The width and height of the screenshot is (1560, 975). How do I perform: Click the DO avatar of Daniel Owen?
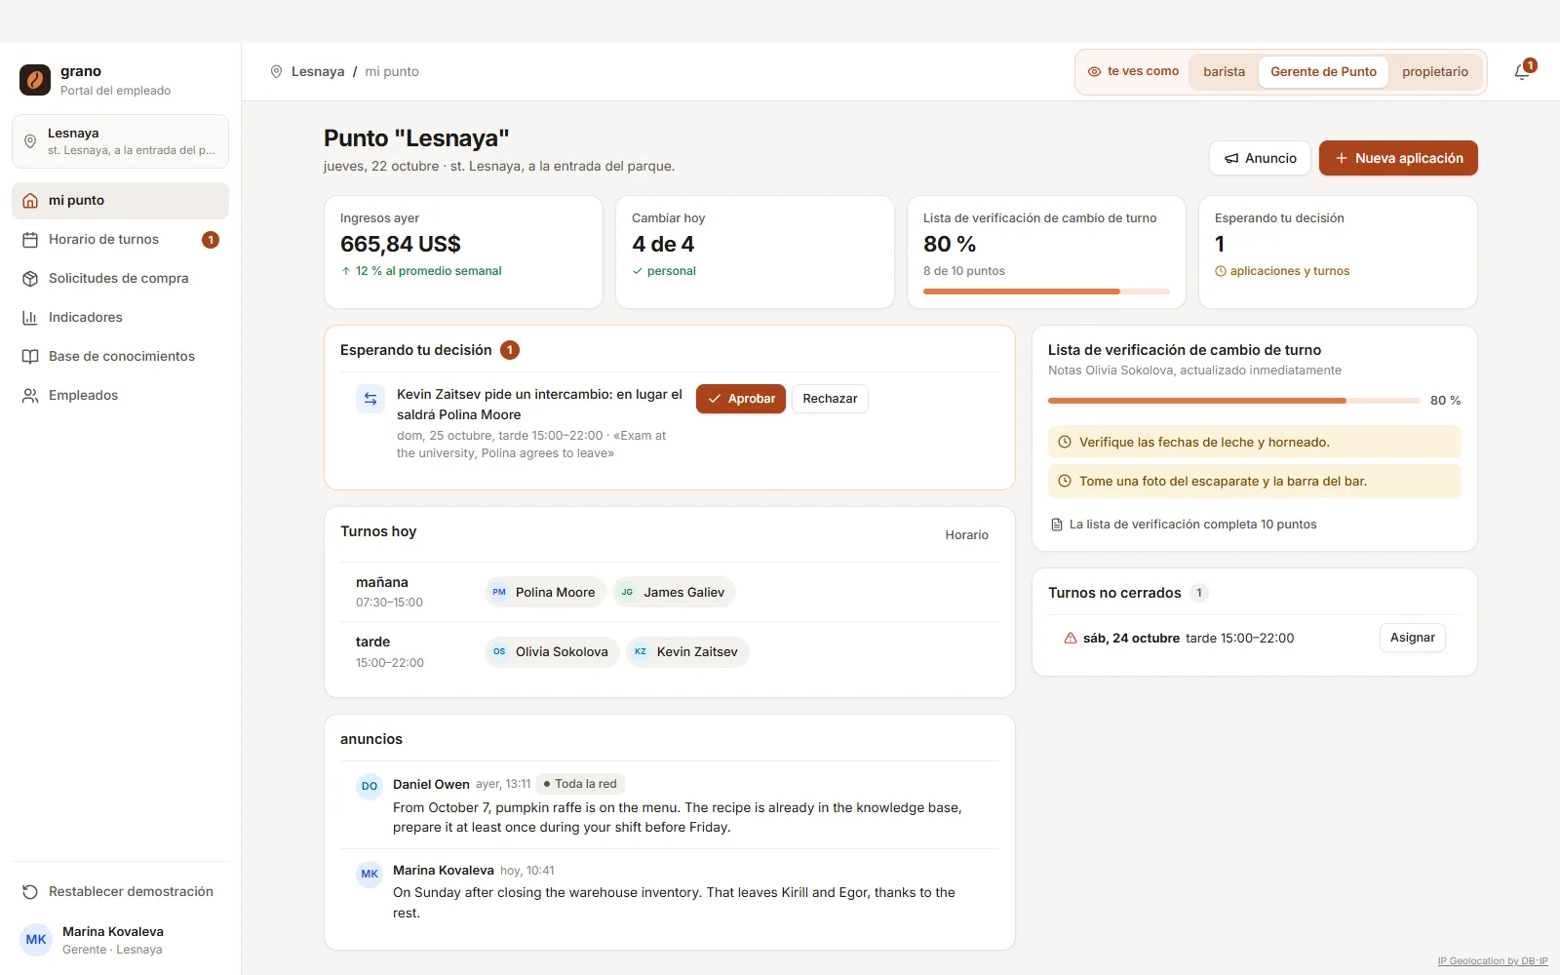[370, 786]
